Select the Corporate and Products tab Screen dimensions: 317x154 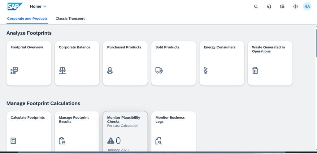(x=27, y=19)
